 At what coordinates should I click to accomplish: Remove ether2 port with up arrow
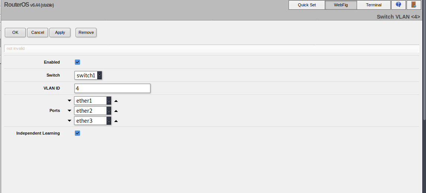[116, 111]
